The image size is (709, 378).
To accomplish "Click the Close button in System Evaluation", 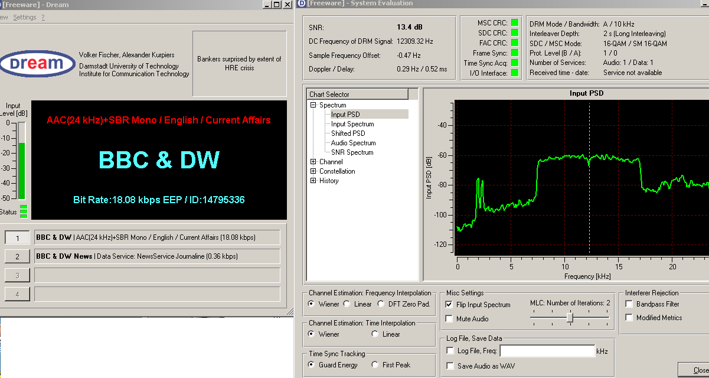I will tap(694, 370).
